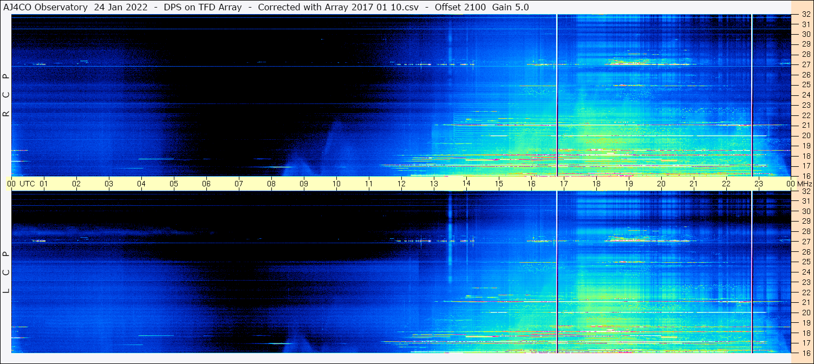Choose the 21 hour label on time axis
The width and height of the screenshot is (814, 364).
694,184
